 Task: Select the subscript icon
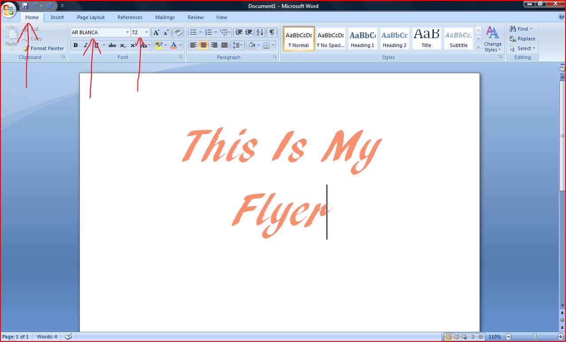(x=123, y=45)
